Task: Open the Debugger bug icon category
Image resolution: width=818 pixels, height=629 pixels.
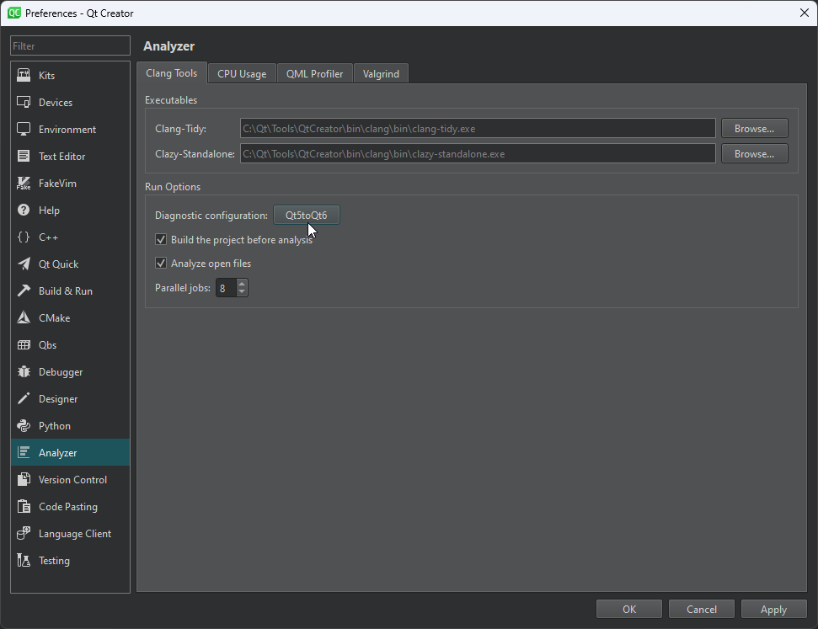Action: click(x=24, y=372)
